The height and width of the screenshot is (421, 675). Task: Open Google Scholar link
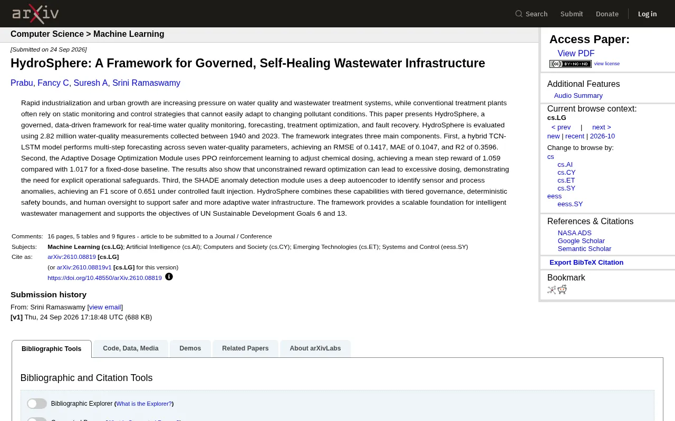click(581, 241)
